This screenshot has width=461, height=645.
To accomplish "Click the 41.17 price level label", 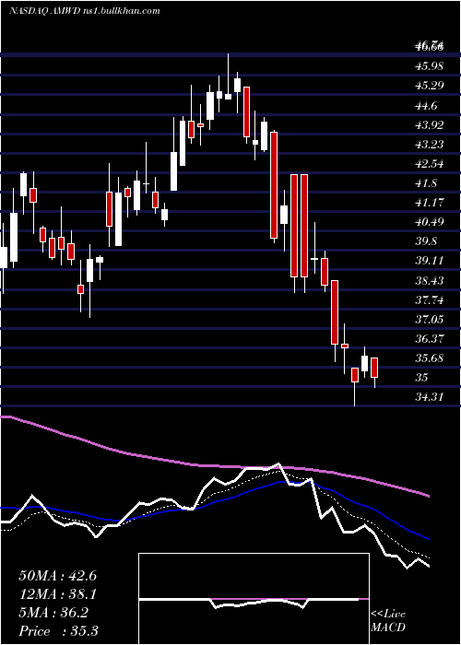I will click(x=430, y=203).
